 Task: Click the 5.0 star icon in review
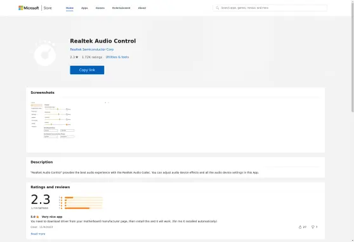click(x=37, y=217)
